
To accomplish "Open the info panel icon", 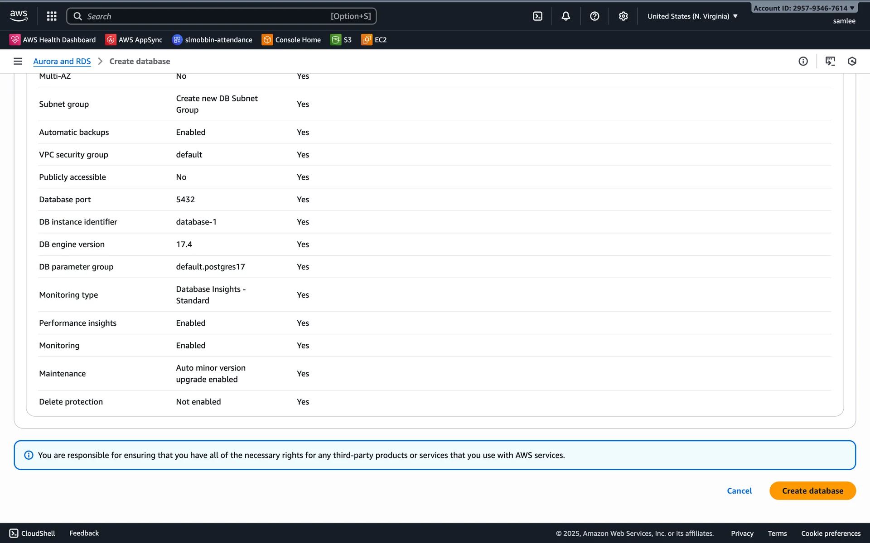I will tap(803, 61).
